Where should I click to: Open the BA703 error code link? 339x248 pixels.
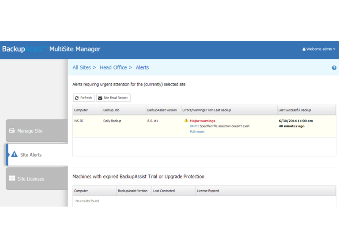pyautogui.click(x=194, y=126)
